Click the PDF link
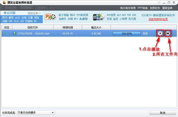This screenshot has height=117, width=178. (x=129, y=15)
